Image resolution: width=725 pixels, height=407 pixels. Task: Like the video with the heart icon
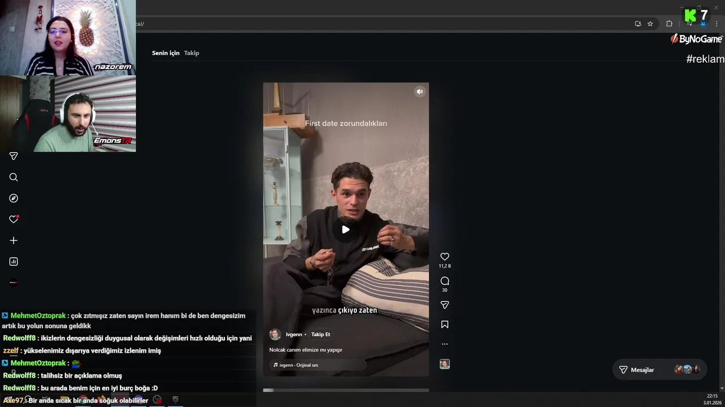click(445, 257)
